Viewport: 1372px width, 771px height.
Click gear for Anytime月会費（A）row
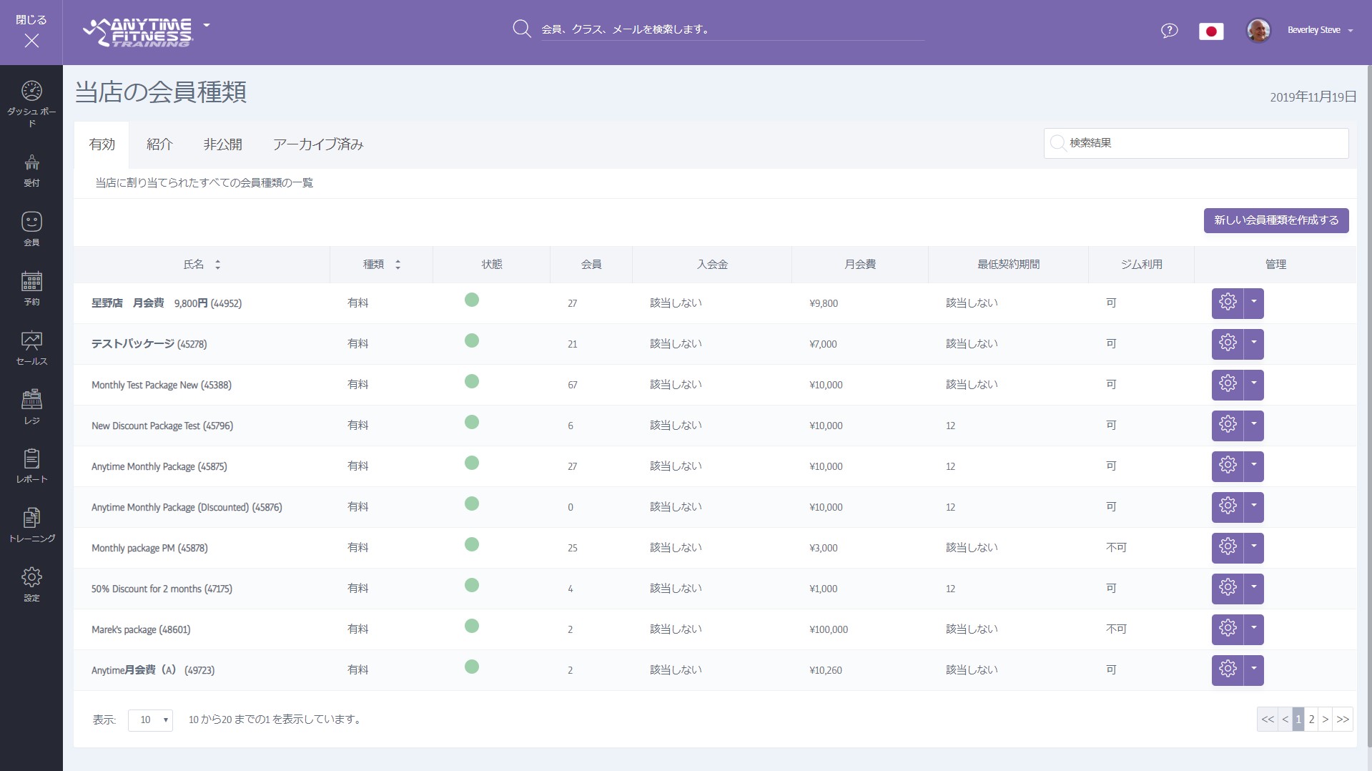click(1228, 670)
